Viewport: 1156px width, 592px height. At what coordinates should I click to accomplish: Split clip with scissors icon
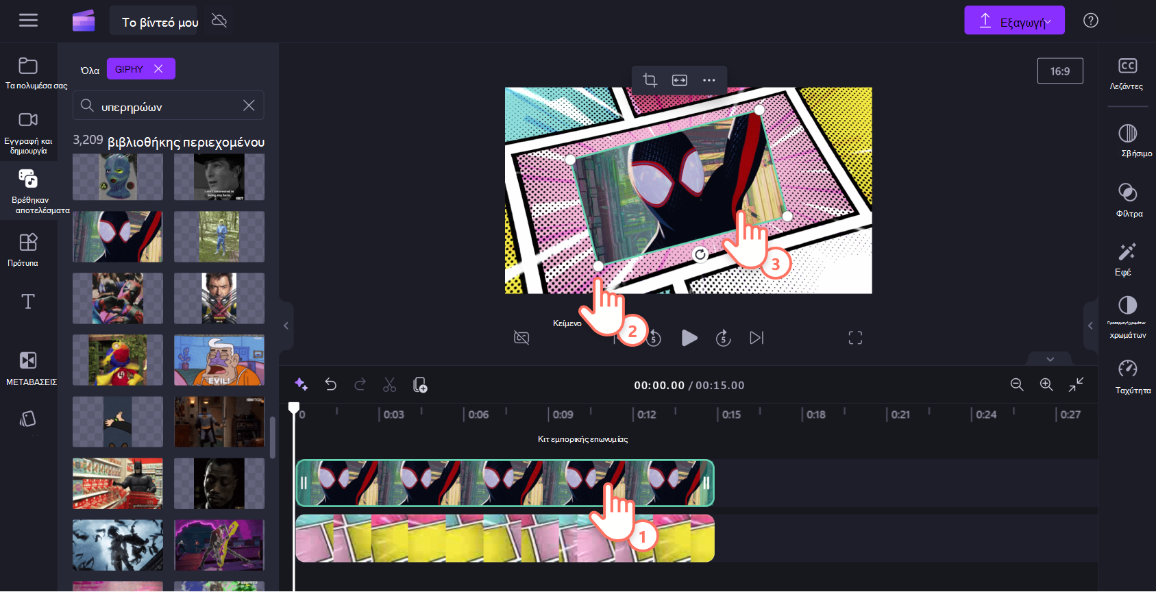coord(389,384)
